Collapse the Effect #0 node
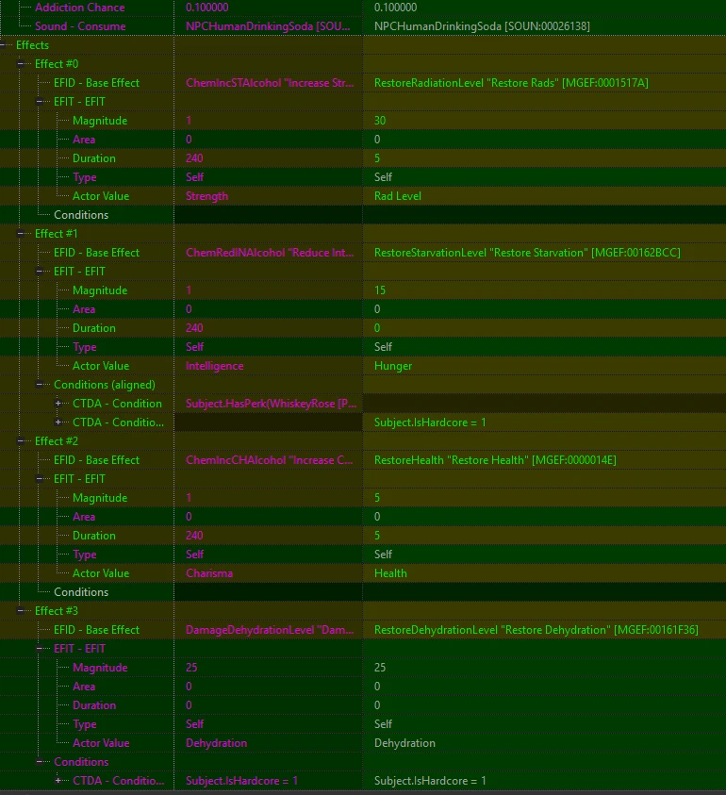 (x=21, y=64)
